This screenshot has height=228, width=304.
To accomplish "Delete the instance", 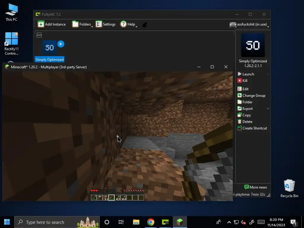I will pyautogui.click(x=245, y=122).
